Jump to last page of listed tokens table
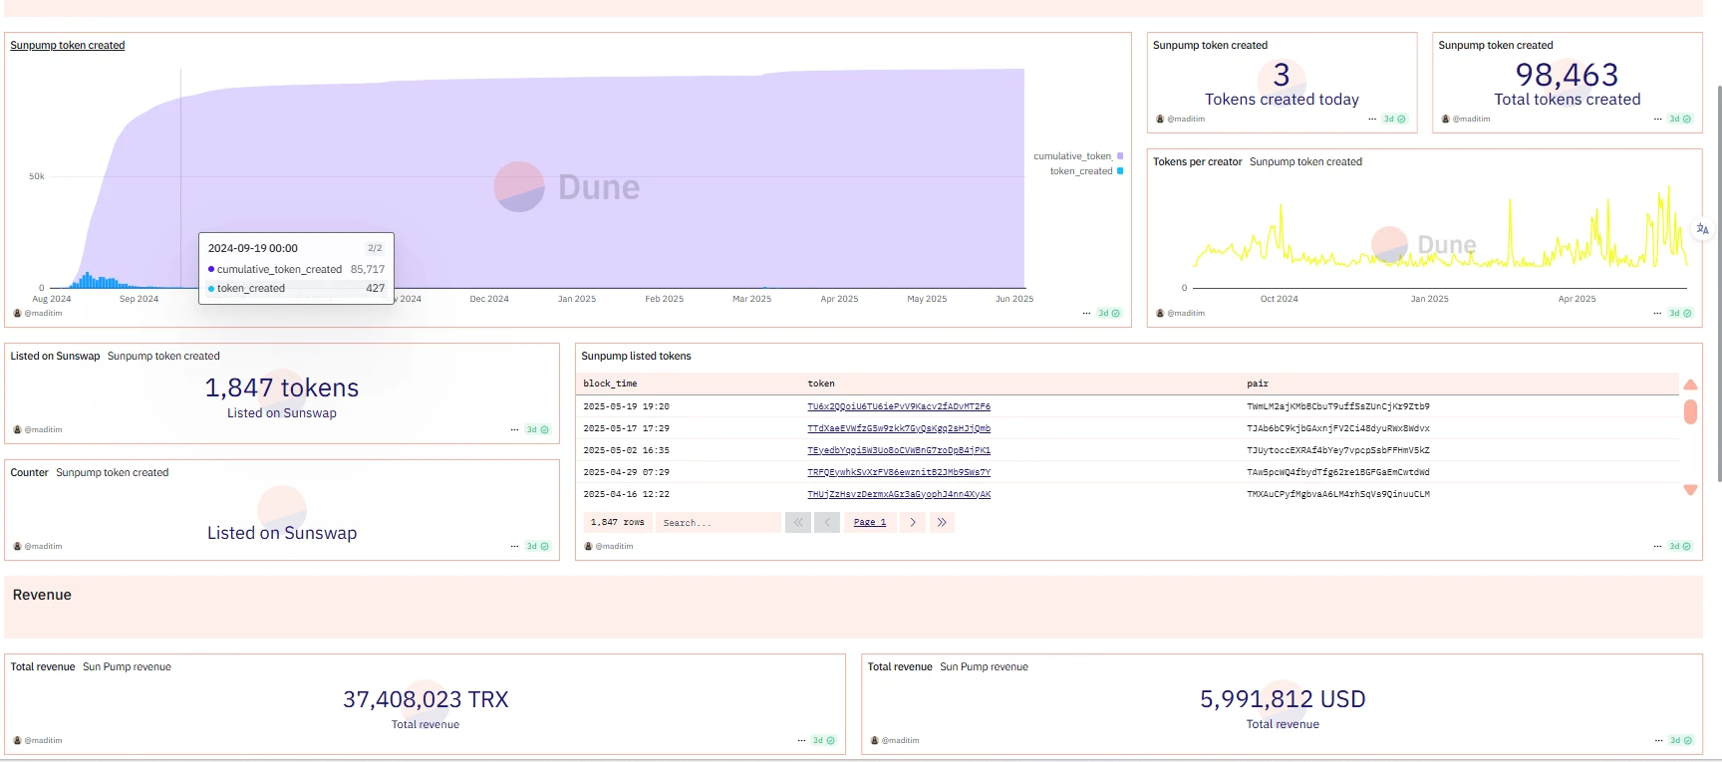Image resolution: width=1722 pixels, height=762 pixels. [942, 522]
